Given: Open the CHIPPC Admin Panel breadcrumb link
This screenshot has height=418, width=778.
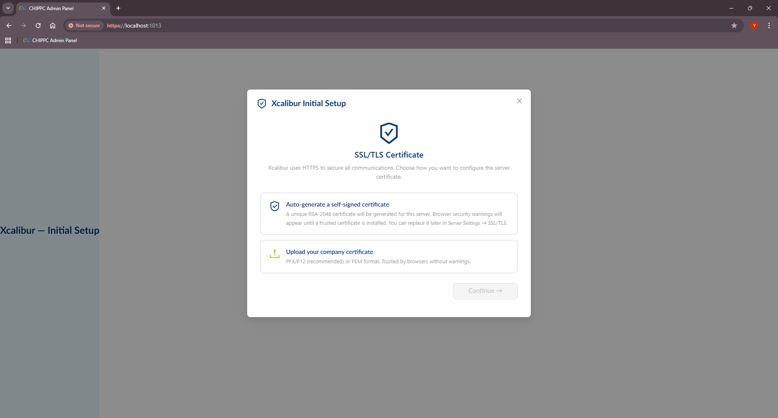Looking at the screenshot, I should click(54, 40).
